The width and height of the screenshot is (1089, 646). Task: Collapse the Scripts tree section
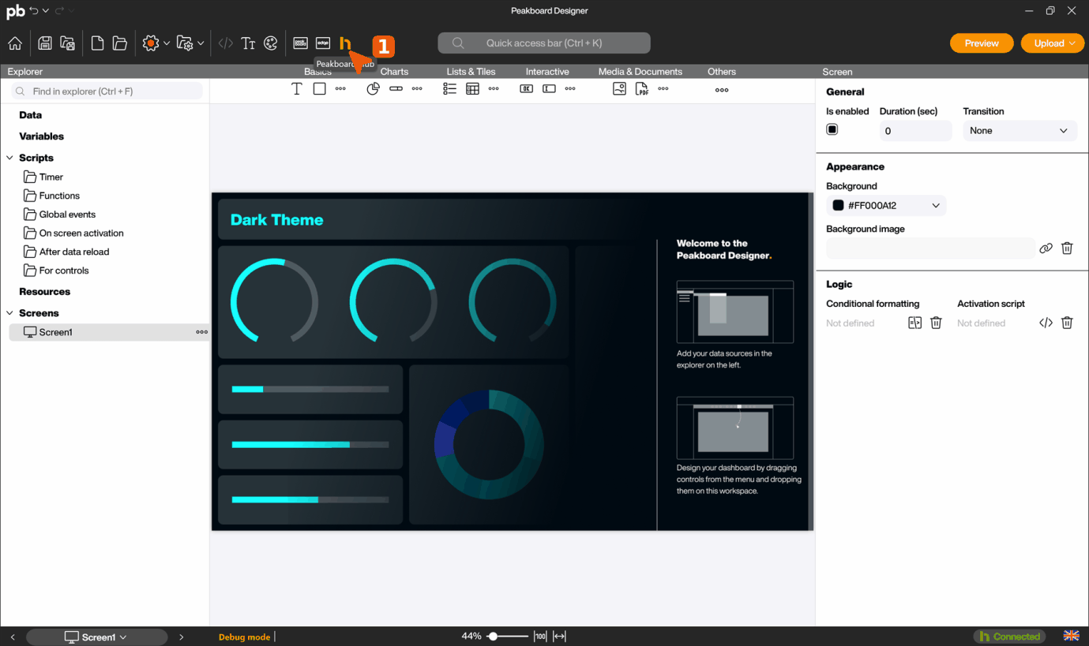(x=10, y=158)
